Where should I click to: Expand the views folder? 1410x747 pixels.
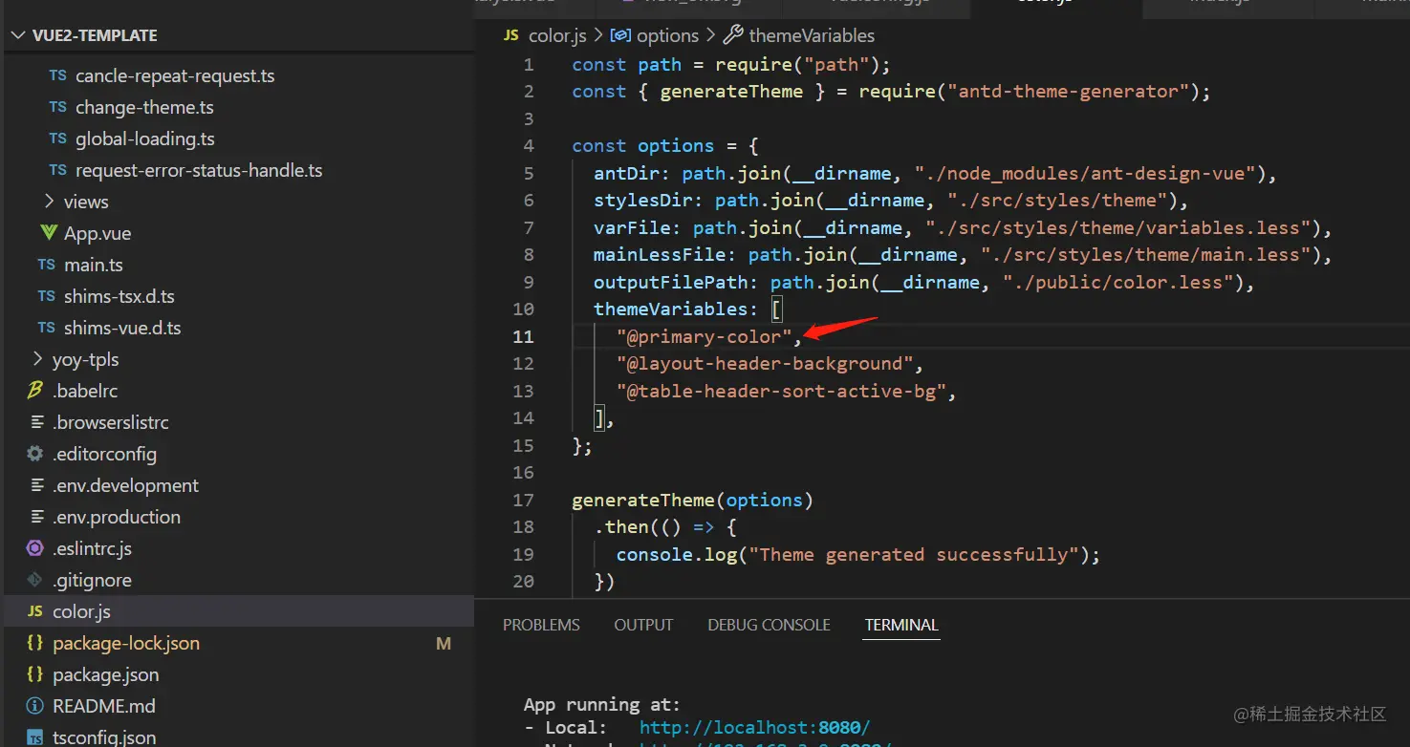50,202
